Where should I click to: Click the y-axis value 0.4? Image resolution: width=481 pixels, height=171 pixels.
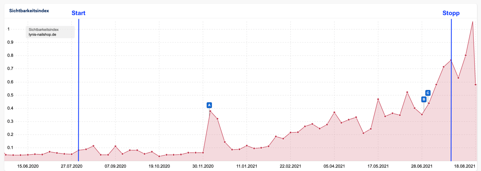10,108
